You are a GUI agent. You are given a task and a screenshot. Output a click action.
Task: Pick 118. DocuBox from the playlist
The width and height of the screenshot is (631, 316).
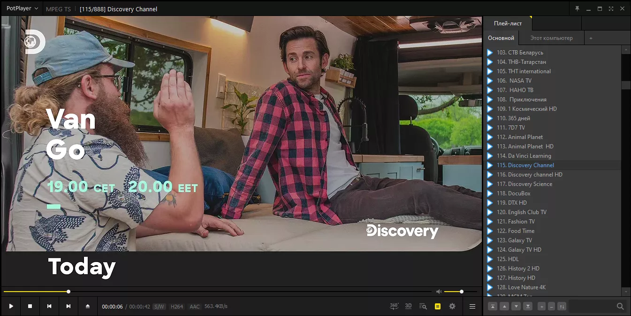[552, 193]
